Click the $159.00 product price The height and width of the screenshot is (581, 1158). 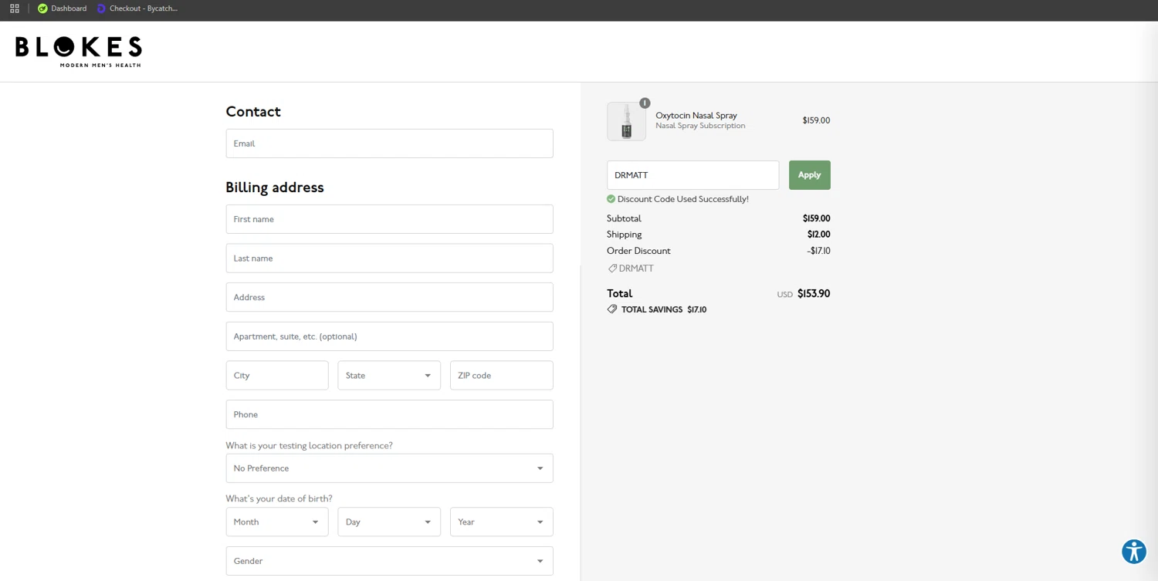816,120
